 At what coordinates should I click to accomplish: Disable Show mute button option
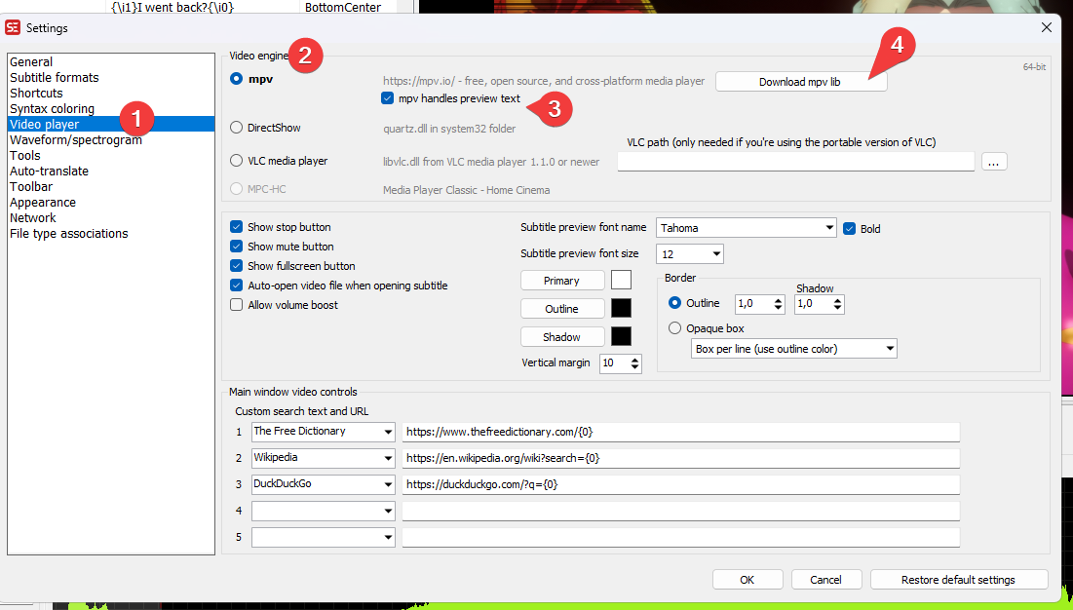[237, 247]
